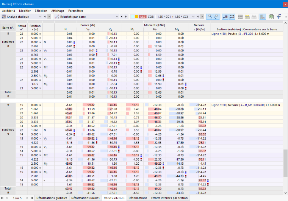The width and height of the screenshot is (288, 201).
Task: Go to previous results table arrow
Action: tap(122, 17)
